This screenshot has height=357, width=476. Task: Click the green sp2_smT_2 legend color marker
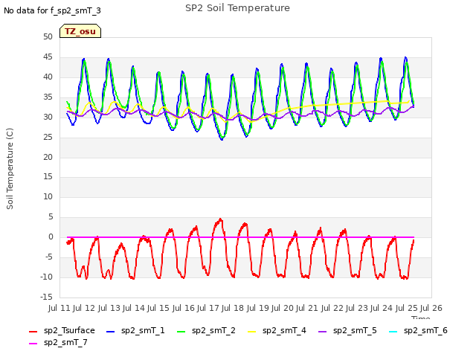pyautogui.click(x=181, y=332)
